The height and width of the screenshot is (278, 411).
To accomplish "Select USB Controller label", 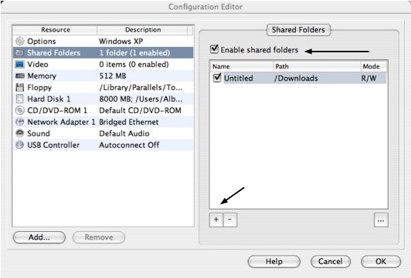I will pos(53,145).
